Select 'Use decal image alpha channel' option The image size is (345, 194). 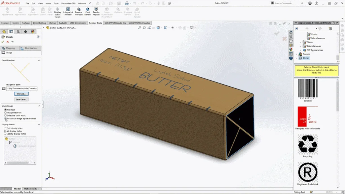pyautogui.click(x=5, y=119)
